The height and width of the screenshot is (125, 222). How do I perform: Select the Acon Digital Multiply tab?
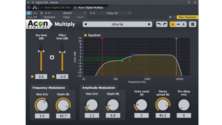pyautogui.click(x=89, y=8)
